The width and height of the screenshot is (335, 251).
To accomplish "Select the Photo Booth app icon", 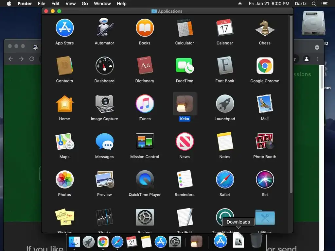I will pos(265,141).
